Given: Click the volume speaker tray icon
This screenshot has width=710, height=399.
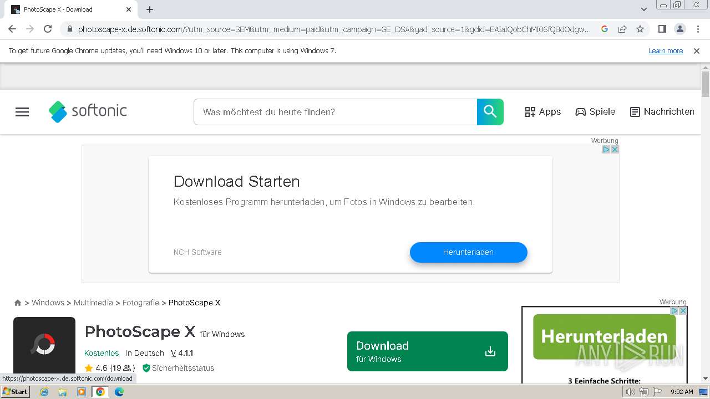Looking at the screenshot, I should coord(631,392).
